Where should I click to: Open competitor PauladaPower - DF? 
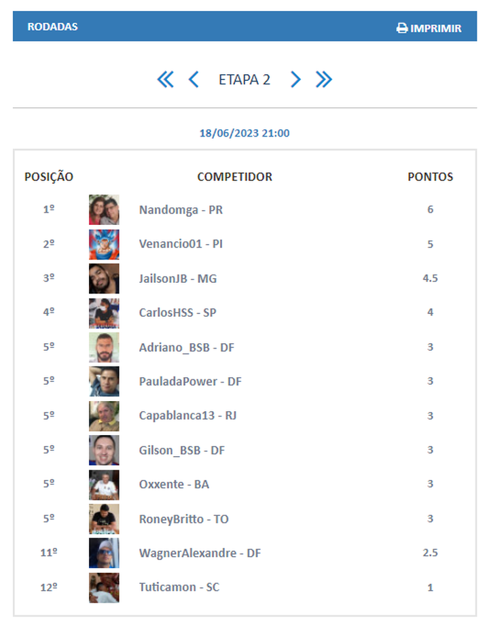(190, 381)
